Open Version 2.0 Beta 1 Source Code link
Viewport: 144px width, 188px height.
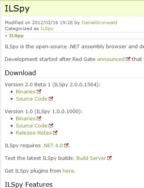pyautogui.click(x=32, y=99)
